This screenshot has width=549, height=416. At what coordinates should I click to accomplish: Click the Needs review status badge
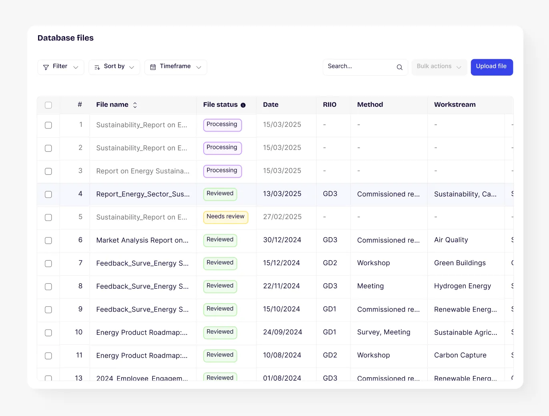pos(225,217)
